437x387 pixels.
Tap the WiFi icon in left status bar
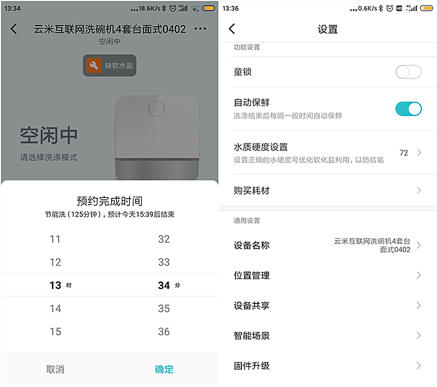[195, 9]
